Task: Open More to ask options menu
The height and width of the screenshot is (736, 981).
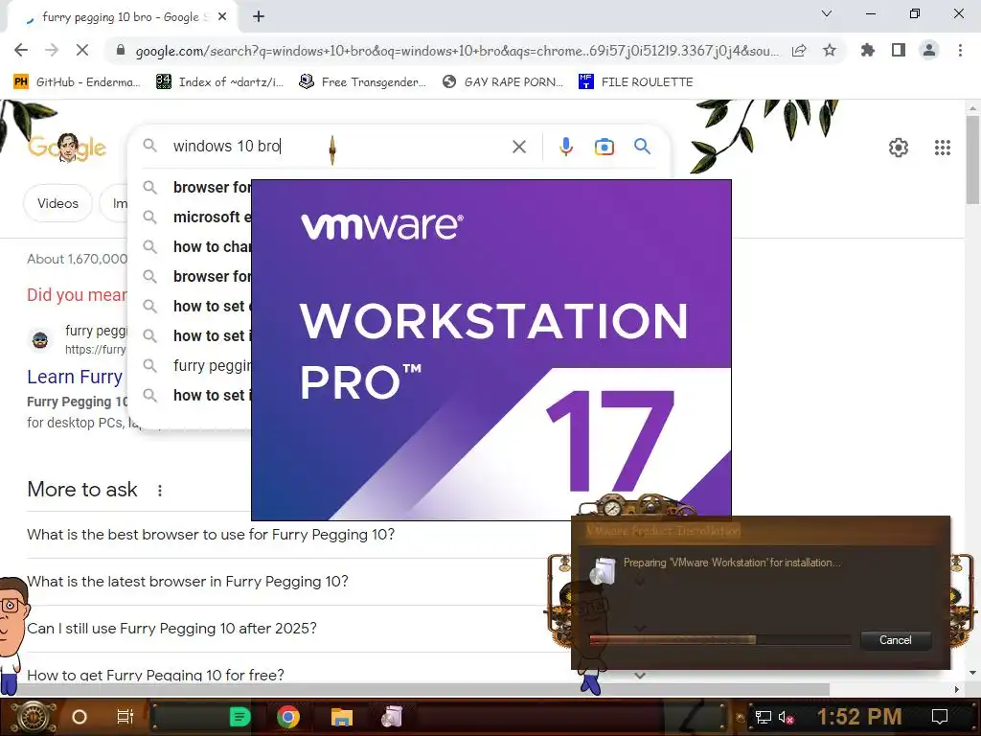Action: pyautogui.click(x=160, y=490)
